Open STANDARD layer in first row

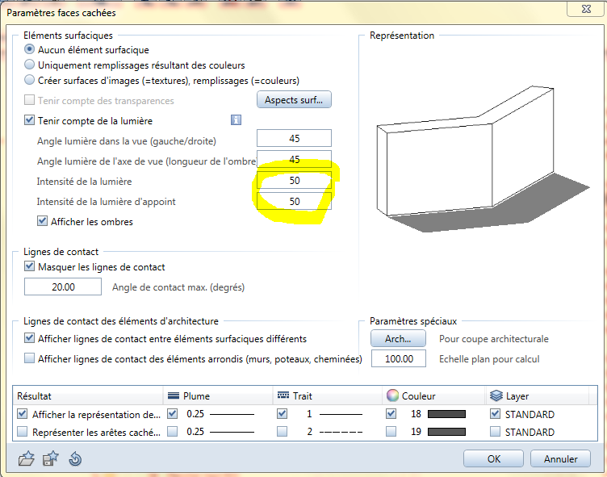point(530,414)
